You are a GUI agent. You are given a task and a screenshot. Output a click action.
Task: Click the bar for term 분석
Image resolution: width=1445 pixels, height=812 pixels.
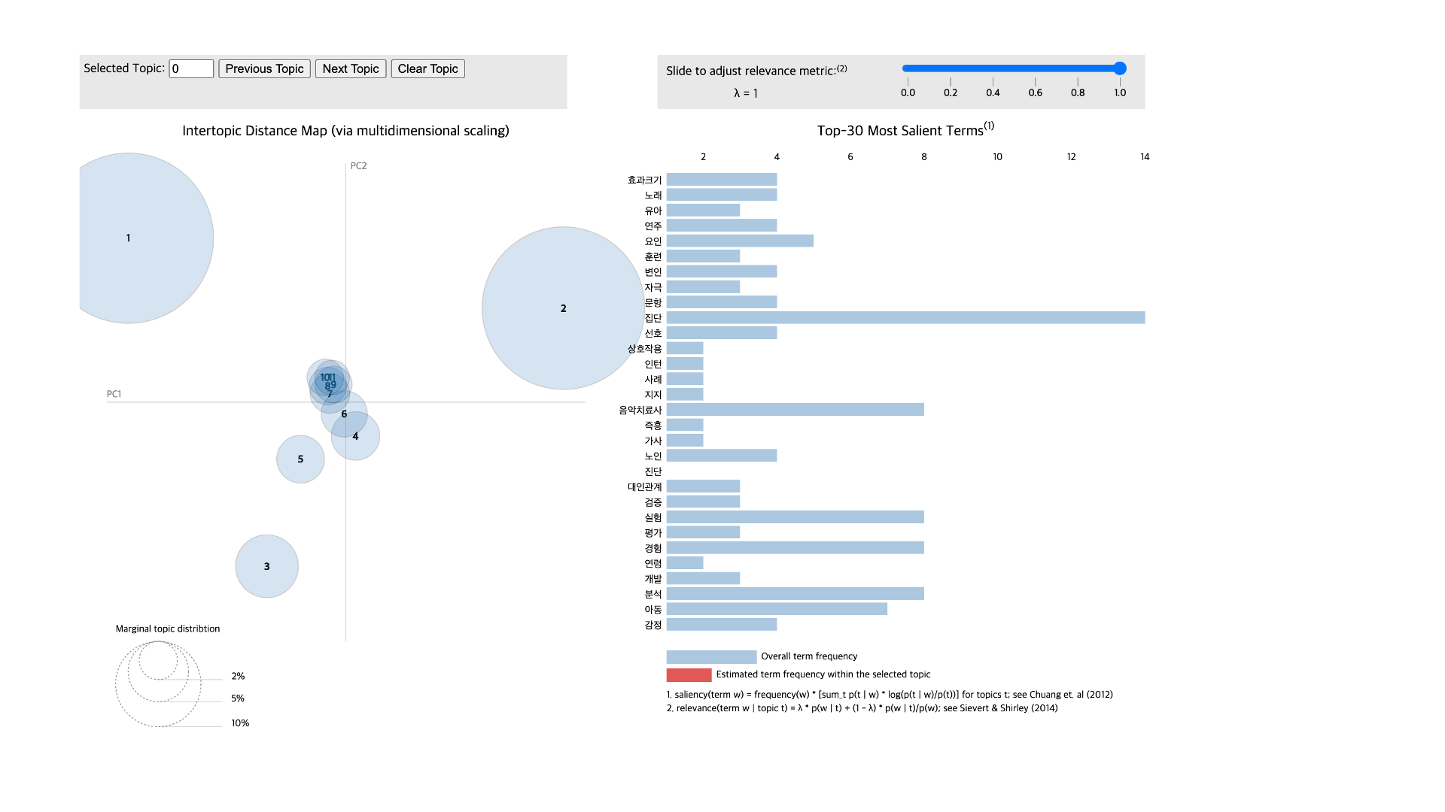pyautogui.click(x=795, y=594)
